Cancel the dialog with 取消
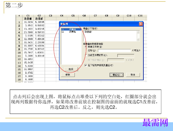Screen dimensions: 173x131 click(x=133, y=75)
